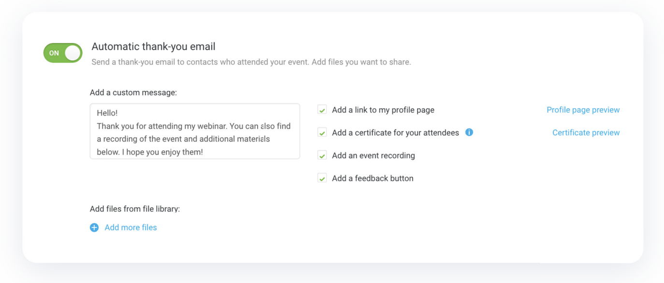Click the 'Automatic thank-you email' heading

pyautogui.click(x=154, y=46)
